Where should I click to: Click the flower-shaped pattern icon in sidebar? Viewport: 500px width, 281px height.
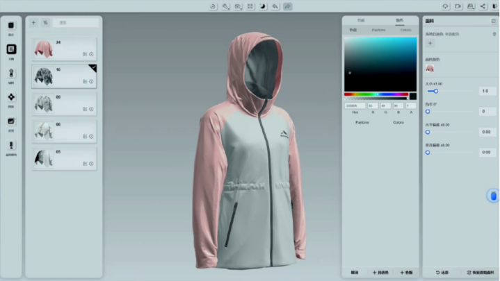point(11,97)
